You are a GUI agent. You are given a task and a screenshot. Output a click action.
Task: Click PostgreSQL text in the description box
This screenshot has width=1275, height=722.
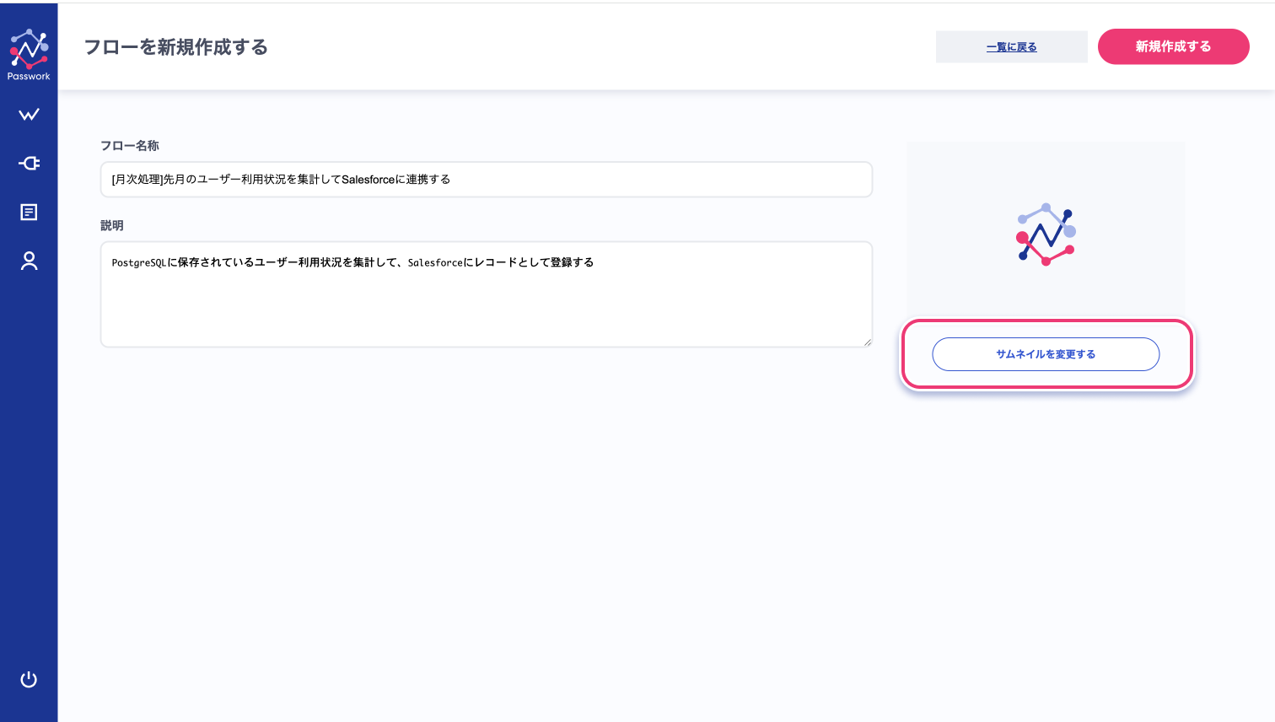coord(139,262)
